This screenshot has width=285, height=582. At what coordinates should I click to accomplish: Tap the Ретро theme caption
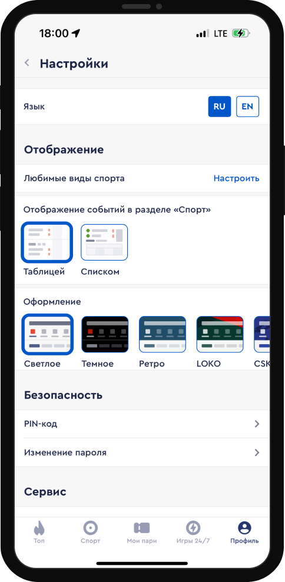(x=152, y=364)
